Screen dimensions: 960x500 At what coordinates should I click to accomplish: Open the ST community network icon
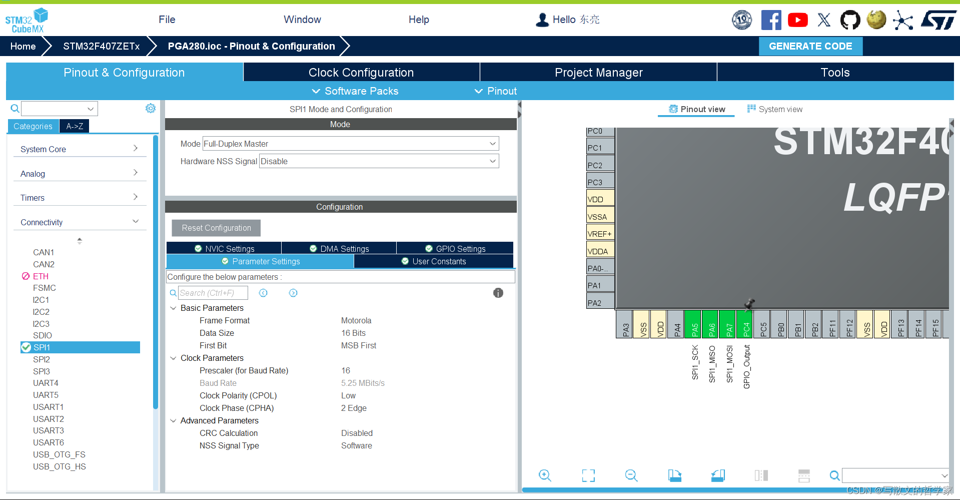tap(903, 21)
